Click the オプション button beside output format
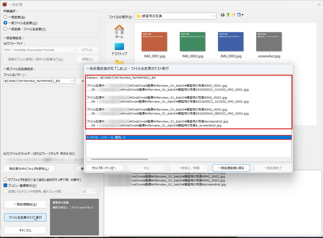Screen dimensions: 323x238 tap(87, 50)
